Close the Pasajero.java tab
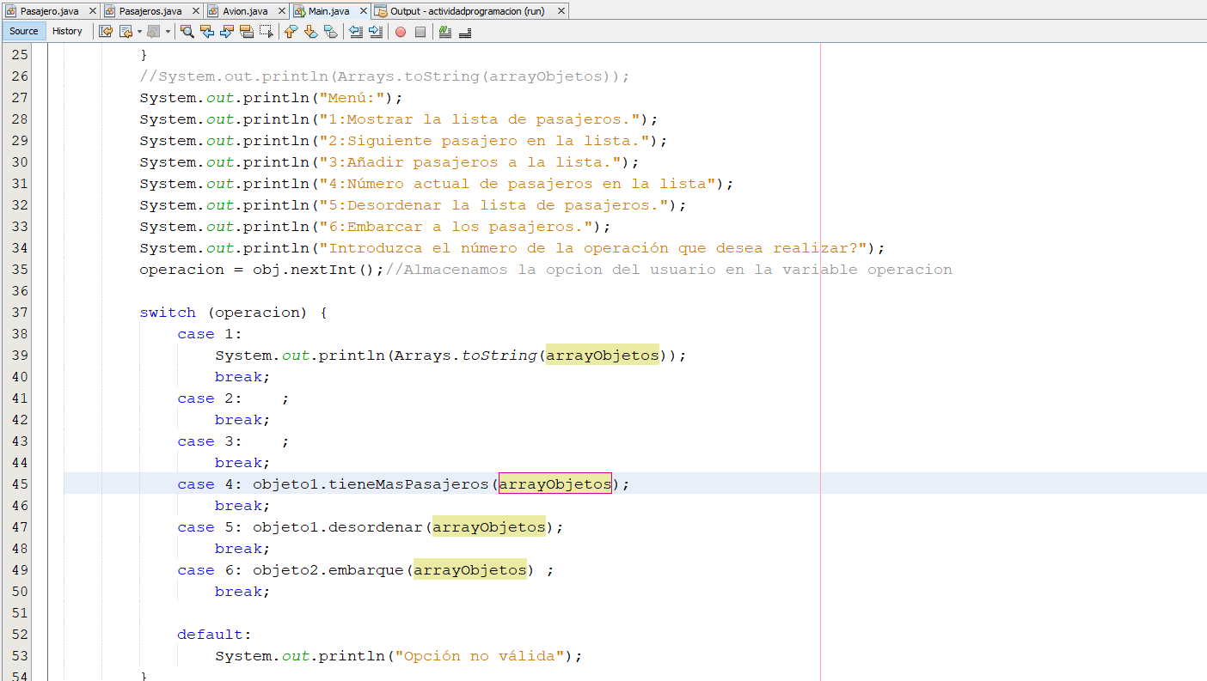 click(92, 11)
